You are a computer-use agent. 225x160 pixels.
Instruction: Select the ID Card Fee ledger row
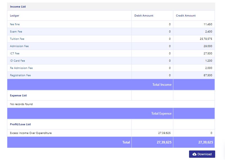point(111,61)
